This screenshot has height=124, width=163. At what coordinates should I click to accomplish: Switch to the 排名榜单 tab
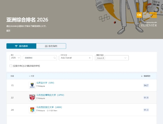[x=21, y=46]
